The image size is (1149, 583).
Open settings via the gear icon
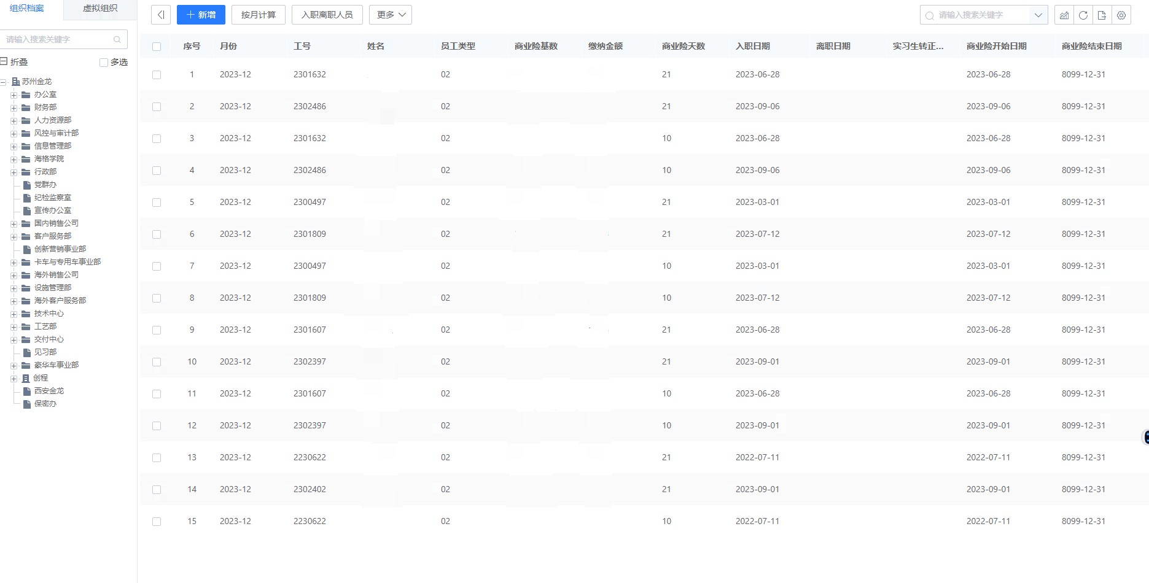(1122, 15)
